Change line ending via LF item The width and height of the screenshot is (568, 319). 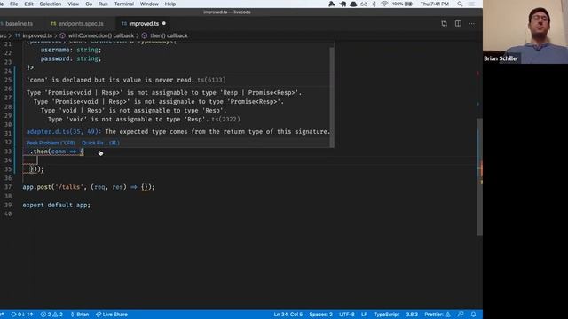pos(364,315)
